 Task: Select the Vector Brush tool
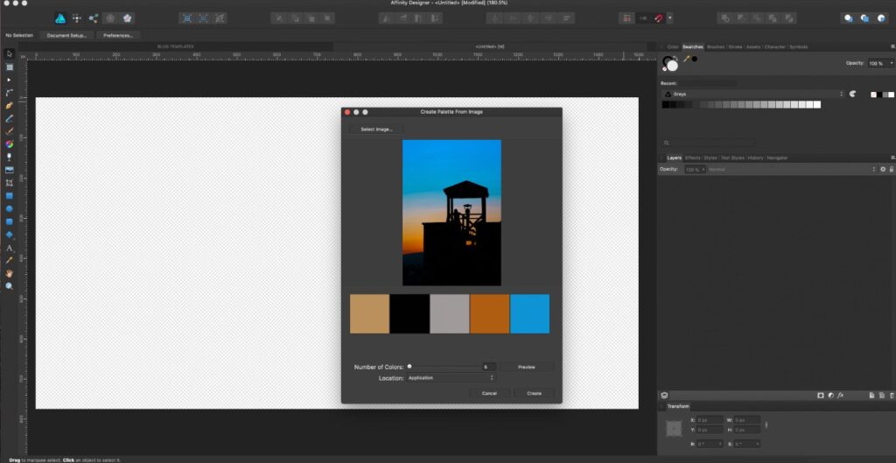tap(9, 131)
